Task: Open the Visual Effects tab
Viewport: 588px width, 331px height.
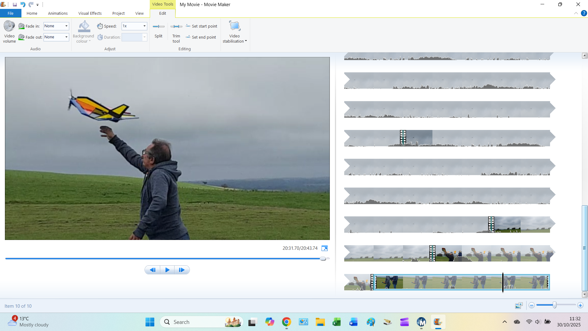Action: [90, 13]
